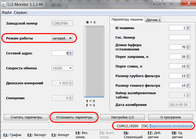
Task: Click the Считать параметры button
Action: (x=26, y=117)
